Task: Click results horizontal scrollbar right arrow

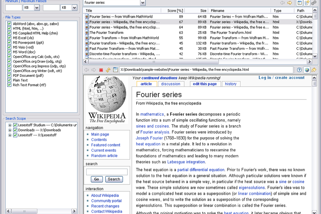Action: (x=310, y=61)
